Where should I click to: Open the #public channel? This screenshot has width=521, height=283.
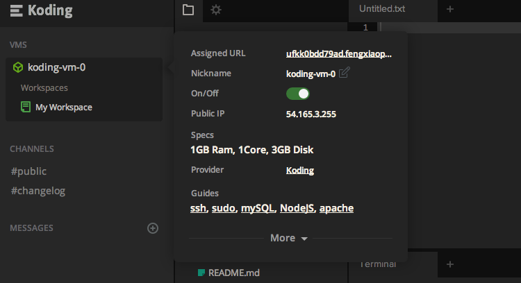28,171
